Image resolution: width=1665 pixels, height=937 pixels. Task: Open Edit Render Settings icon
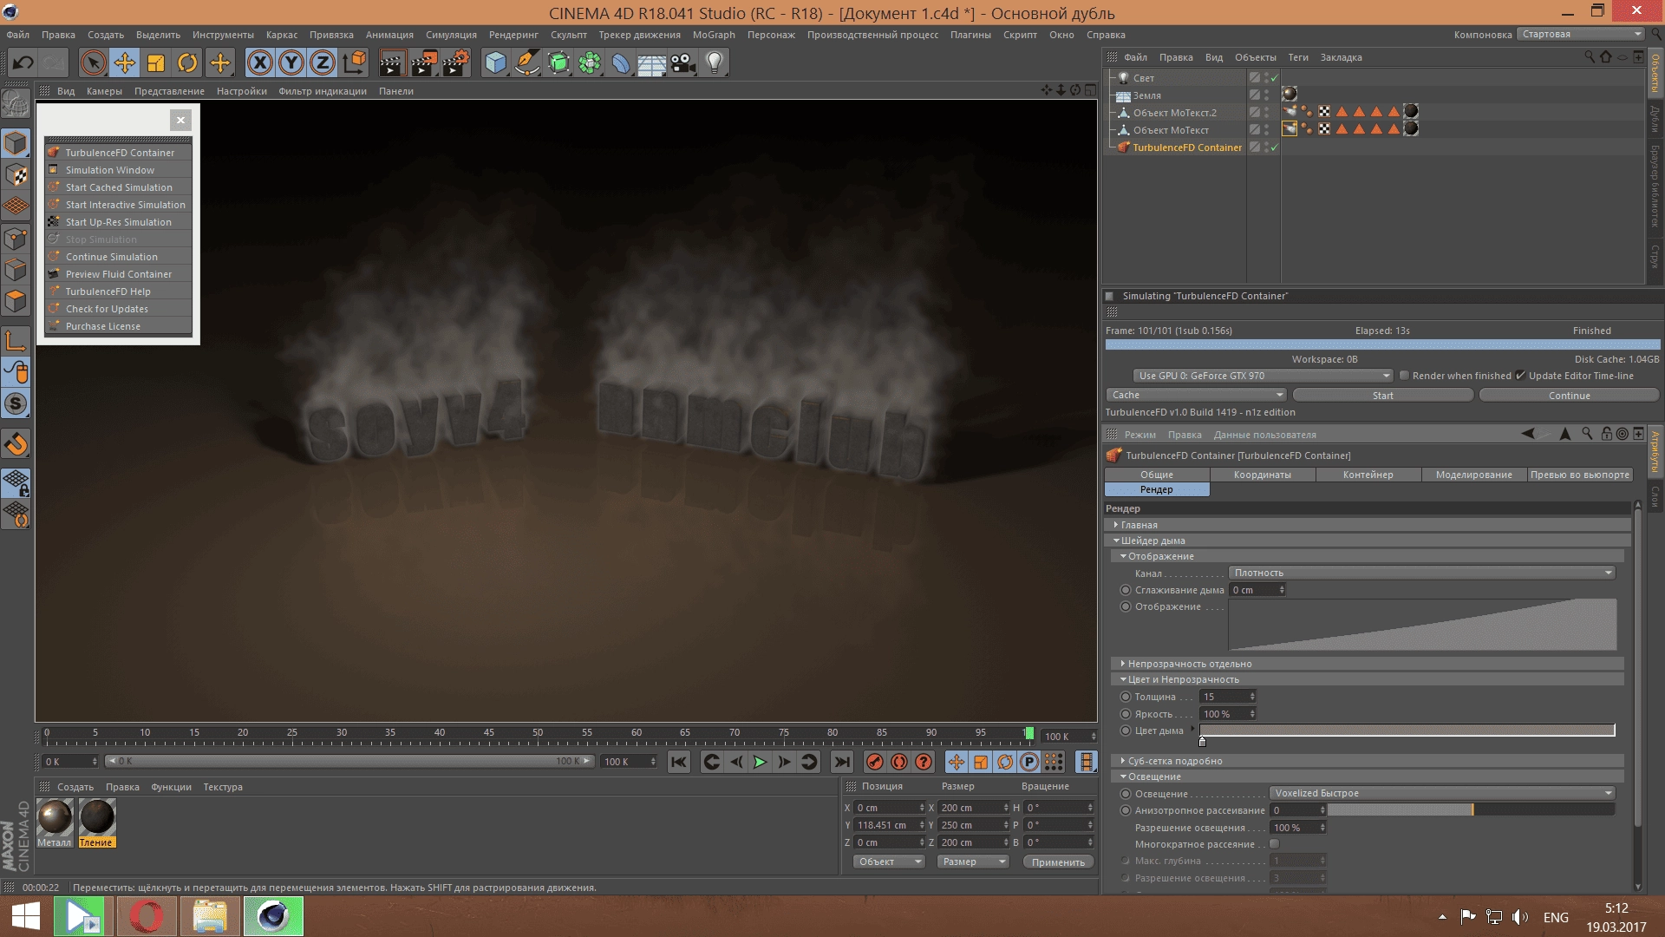pyautogui.click(x=456, y=62)
